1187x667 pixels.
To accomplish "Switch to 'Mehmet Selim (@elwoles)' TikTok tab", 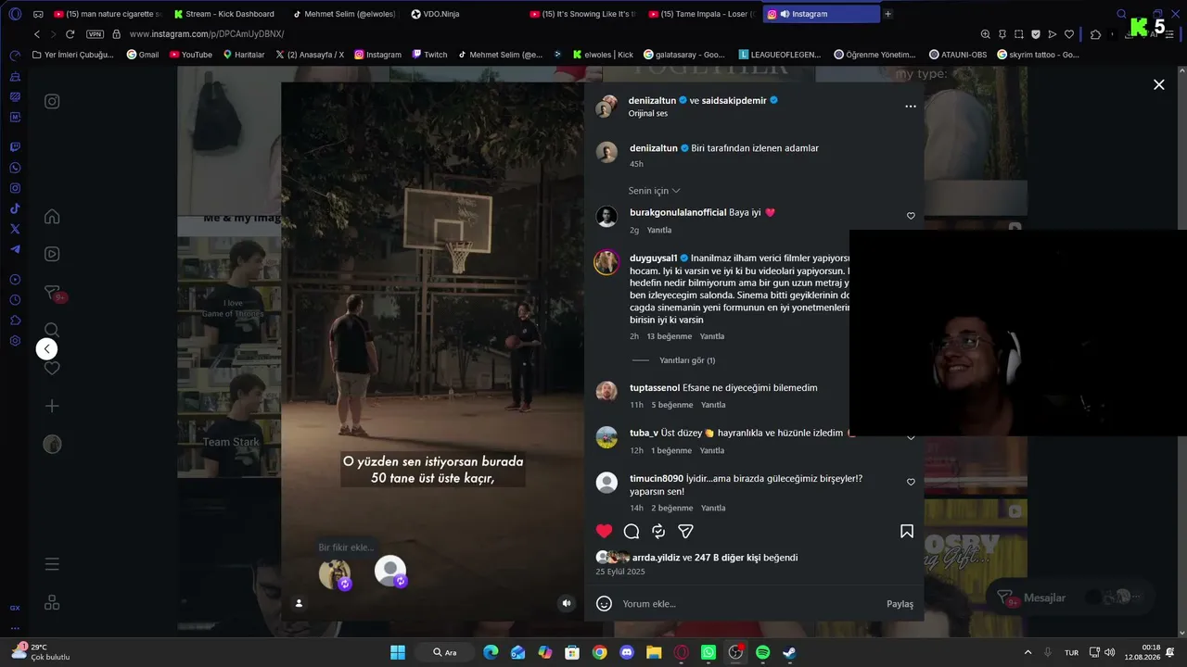I will tap(342, 14).
